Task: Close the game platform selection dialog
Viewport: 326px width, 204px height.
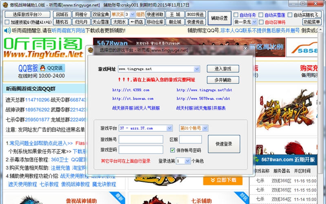Action: [245, 48]
